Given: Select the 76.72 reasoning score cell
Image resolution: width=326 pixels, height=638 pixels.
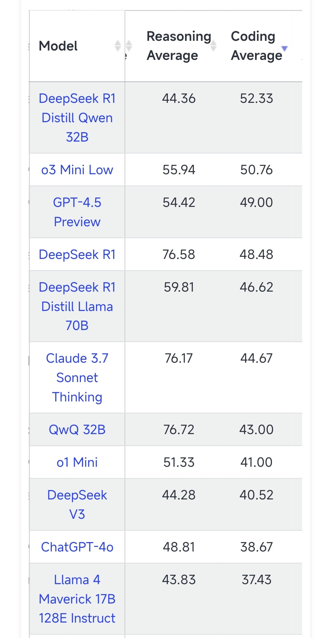Looking at the screenshot, I should [179, 430].
